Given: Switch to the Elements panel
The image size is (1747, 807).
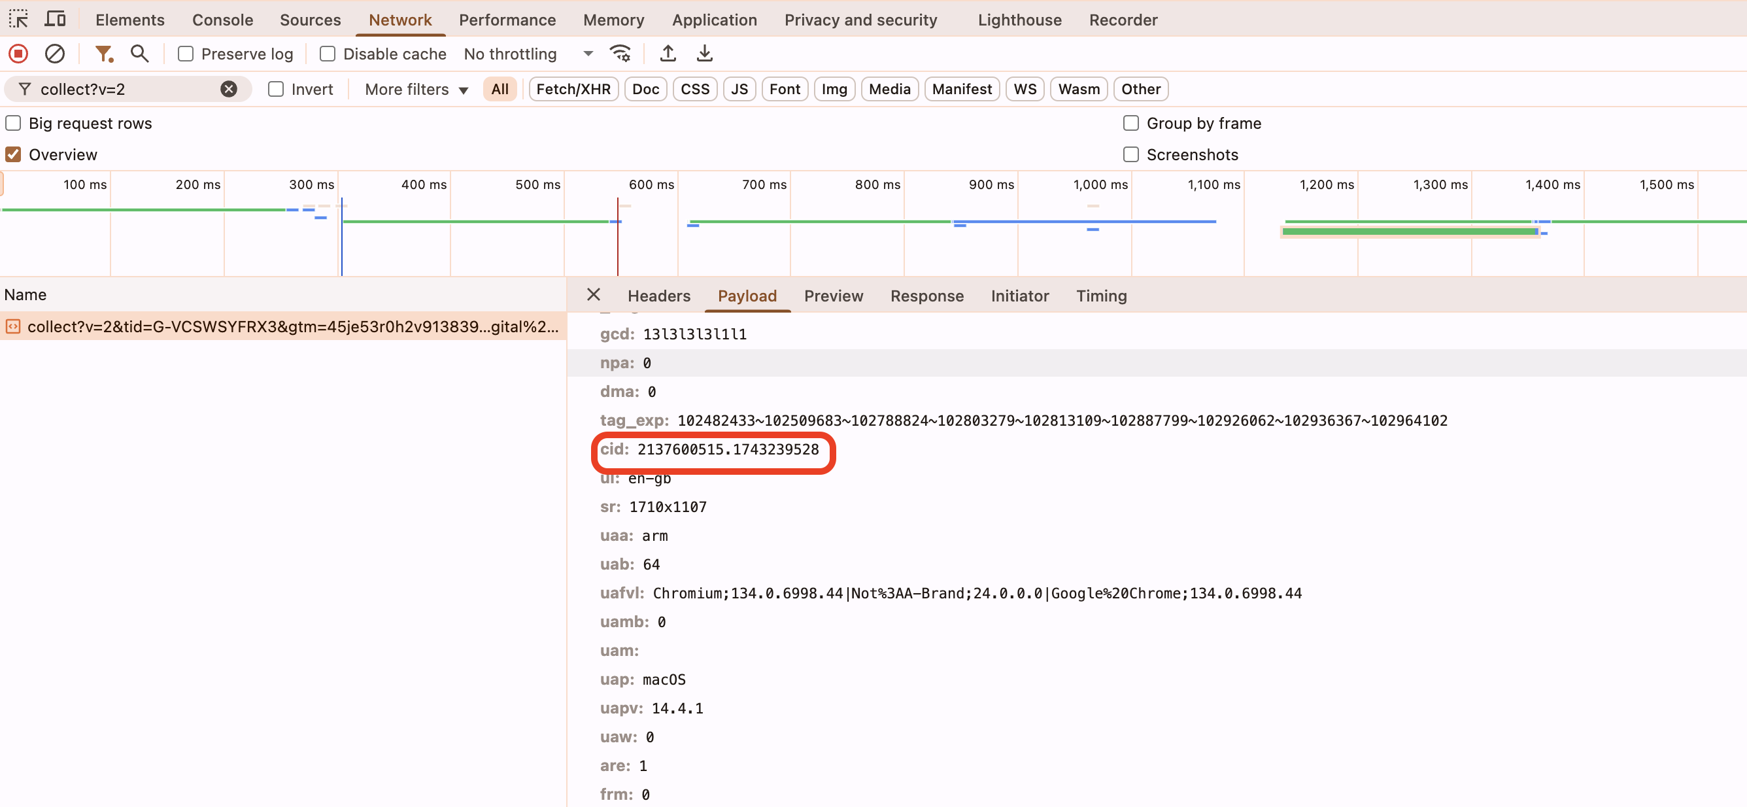Looking at the screenshot, I should point(130,20).
